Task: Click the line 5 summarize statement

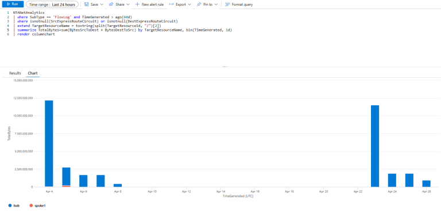Action: pos(125,30)
